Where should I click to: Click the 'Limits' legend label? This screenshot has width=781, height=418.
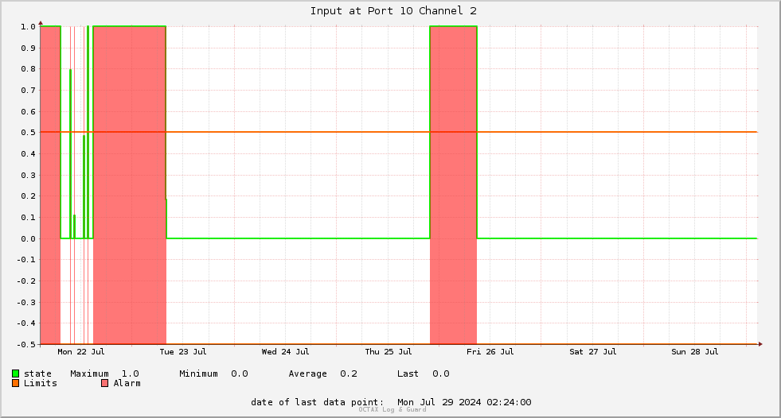[41, 383]
